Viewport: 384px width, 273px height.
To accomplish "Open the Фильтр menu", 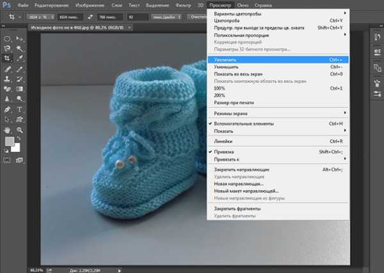I will click(x=181, y=4).
